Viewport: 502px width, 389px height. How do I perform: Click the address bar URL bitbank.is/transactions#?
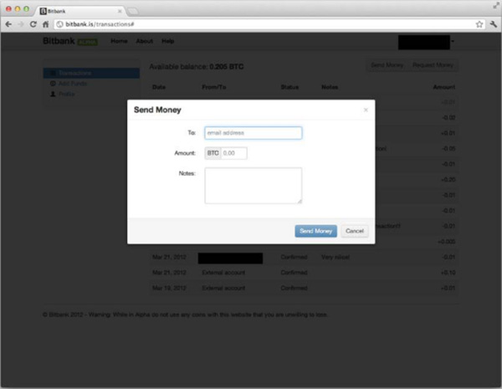click(100, 24)
